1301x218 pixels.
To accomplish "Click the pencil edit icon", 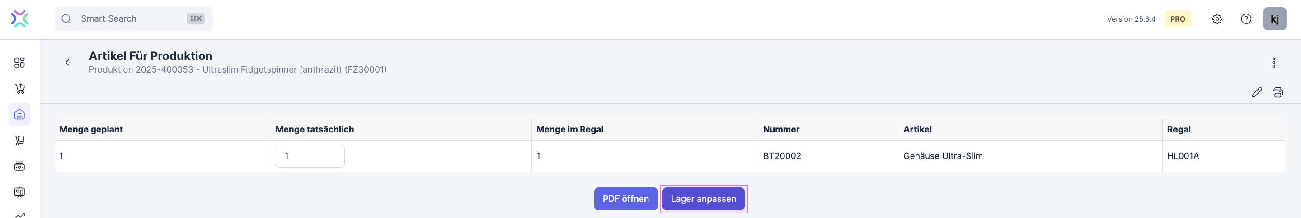I will point(1257,92).
